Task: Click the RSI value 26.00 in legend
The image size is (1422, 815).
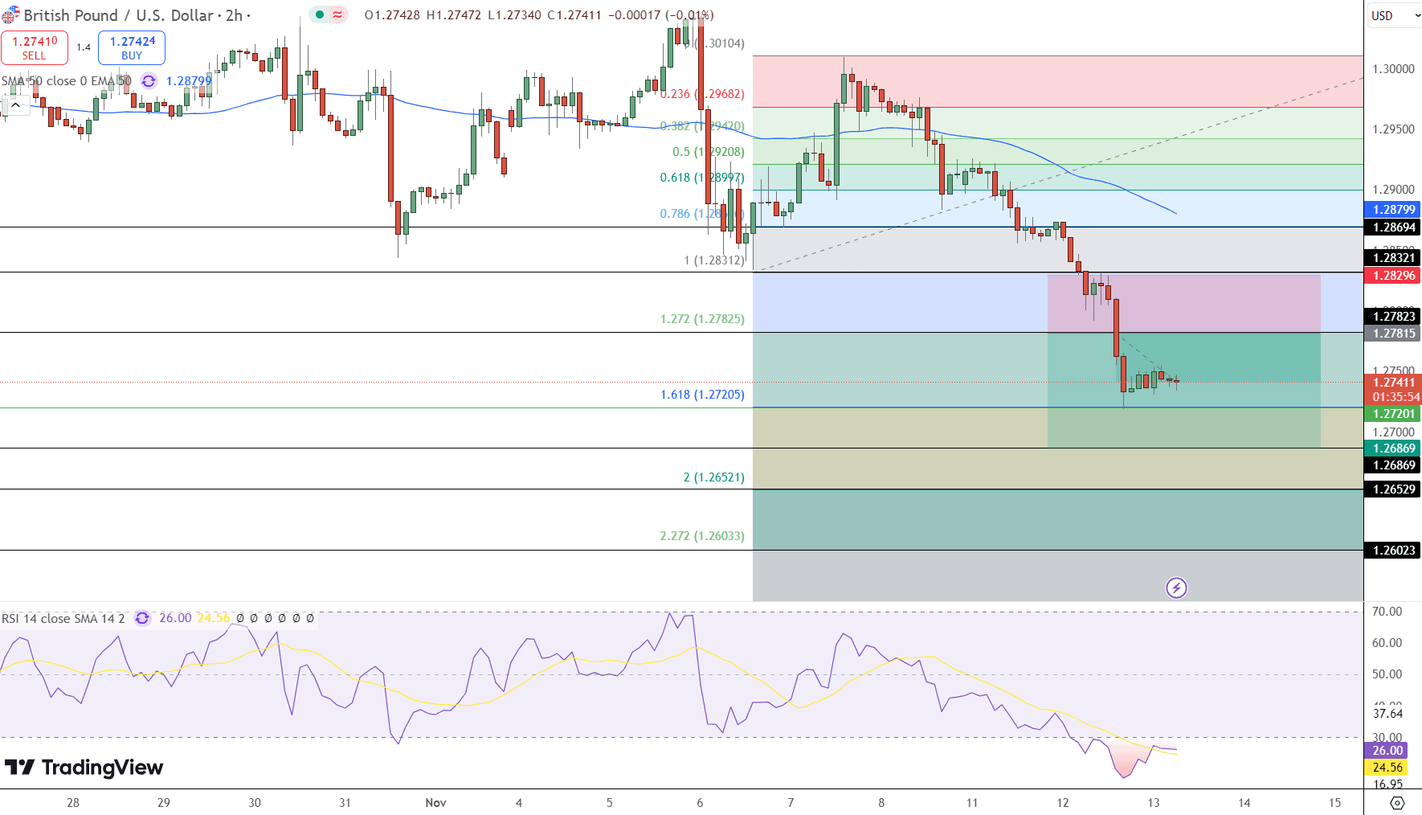Action: click(175, 618)
